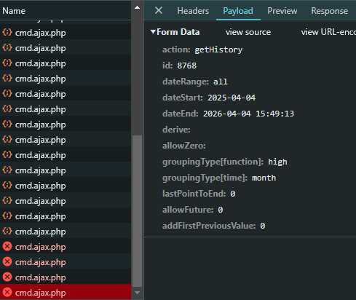Viewport: 356px width, 300px height.
Task: Select the highlighted failed cmd.ajax.php request
Action: click(x=66, y=292)
